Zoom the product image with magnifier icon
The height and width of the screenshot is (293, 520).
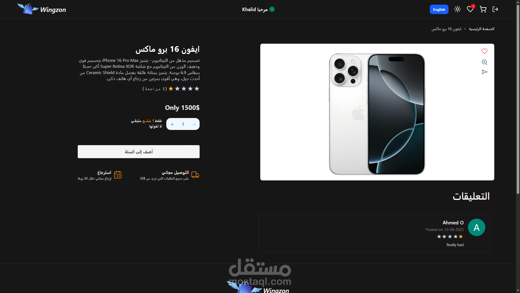coord(485,62)
